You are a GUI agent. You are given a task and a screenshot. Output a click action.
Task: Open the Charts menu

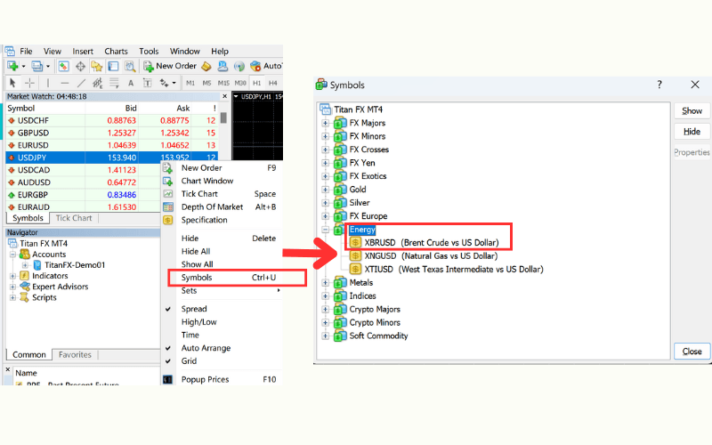coord(116,52)
